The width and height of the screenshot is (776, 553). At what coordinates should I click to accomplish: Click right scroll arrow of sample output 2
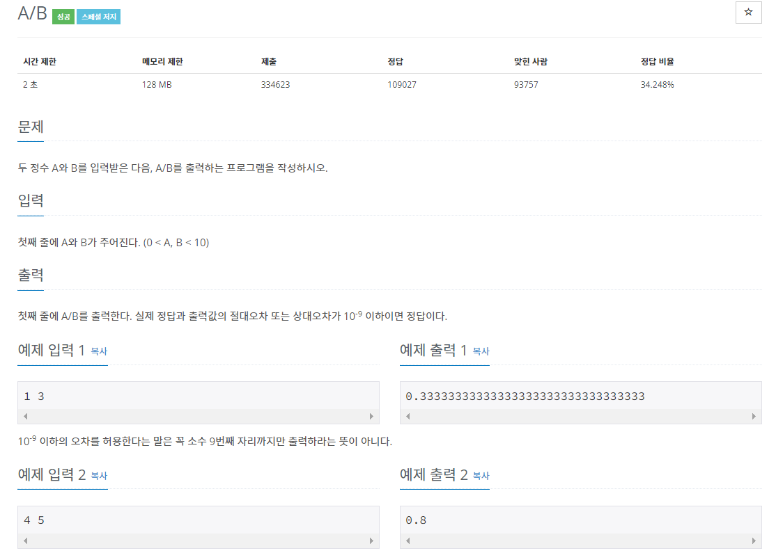coord(754,540)
